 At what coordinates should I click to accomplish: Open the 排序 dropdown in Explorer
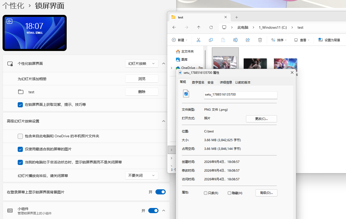279,40
